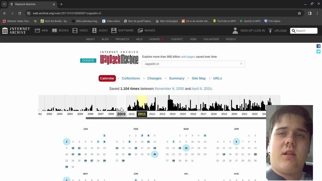
Task: Click the Upload icon in the navbar
Action: point(270,30)
